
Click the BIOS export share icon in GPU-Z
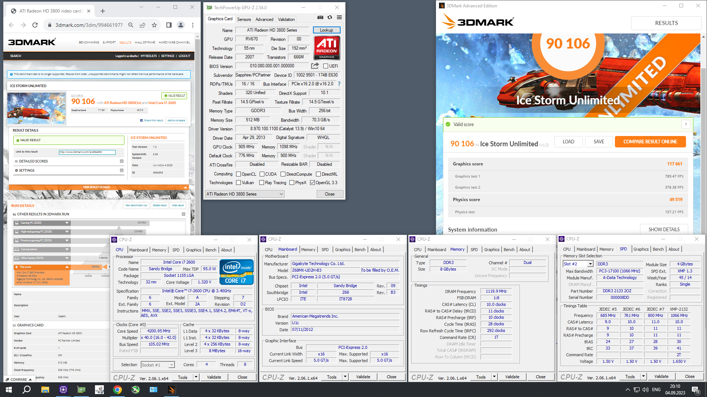coord(315,66)
